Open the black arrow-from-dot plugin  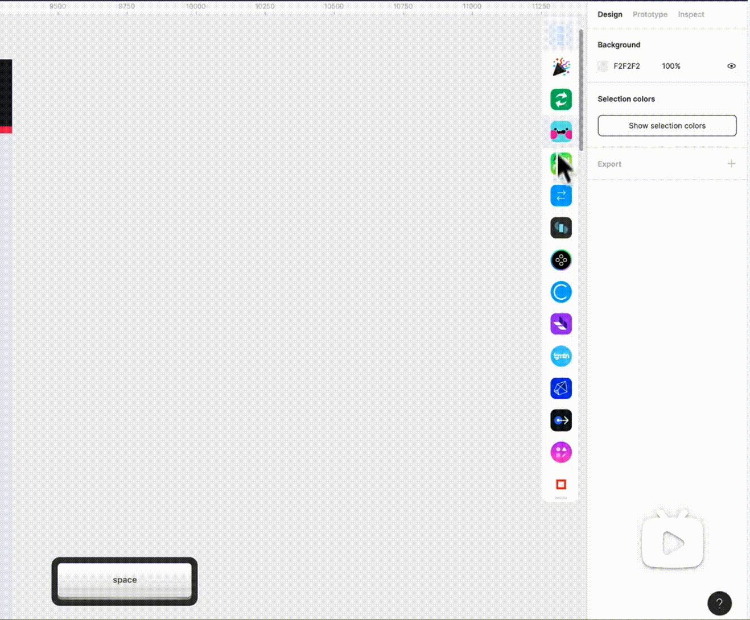pos(561,420)
